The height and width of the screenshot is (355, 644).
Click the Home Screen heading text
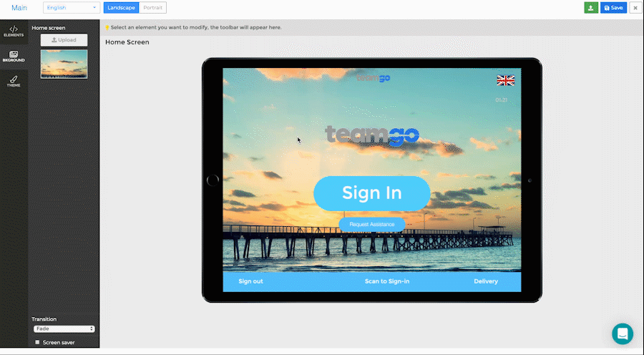coord(127,42)
